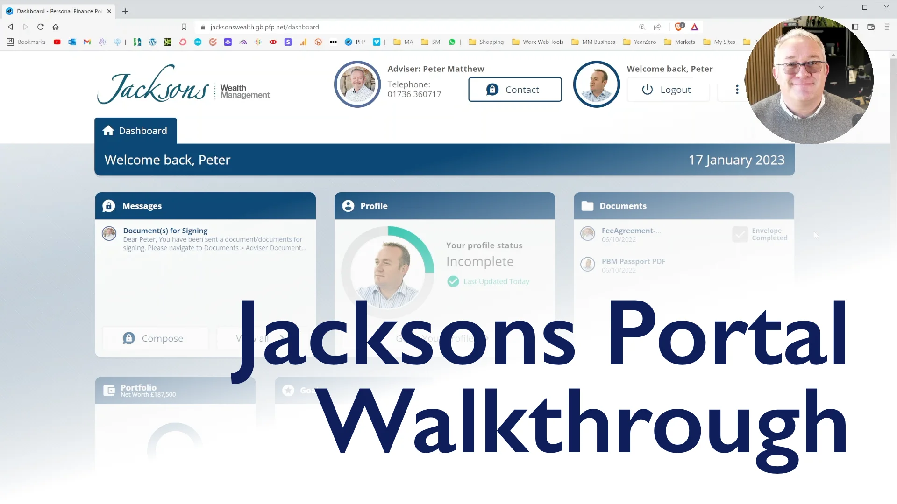Go back to previous page

pos(11,27)
